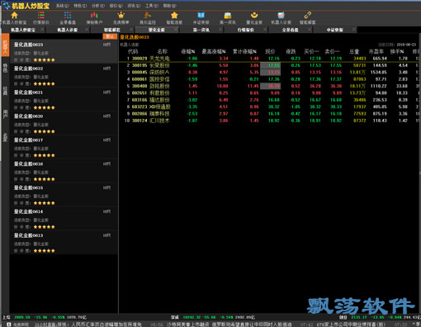Click the orange 默认 button
421x327 pixels.
pyautogui.click(x=110, y=36)
